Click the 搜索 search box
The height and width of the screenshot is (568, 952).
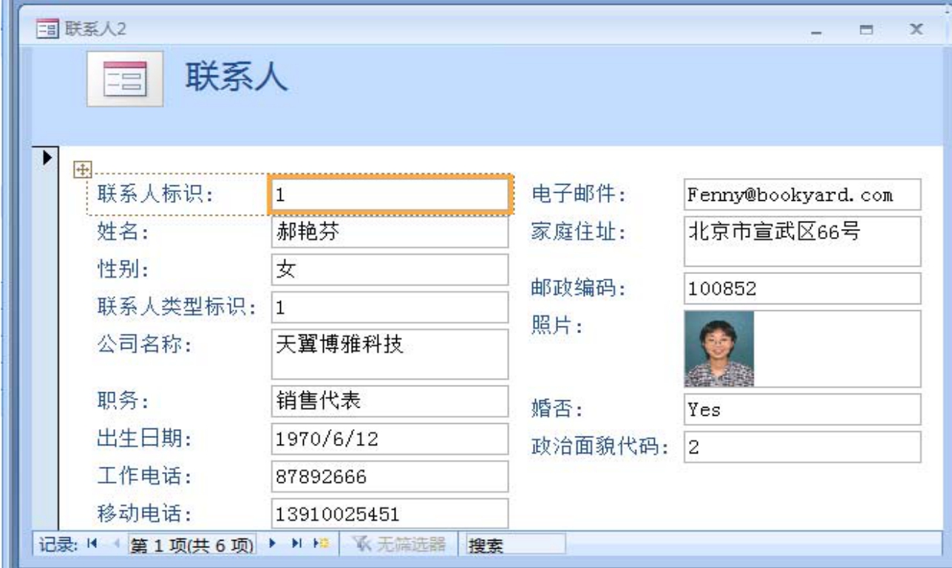pos(517,546)
